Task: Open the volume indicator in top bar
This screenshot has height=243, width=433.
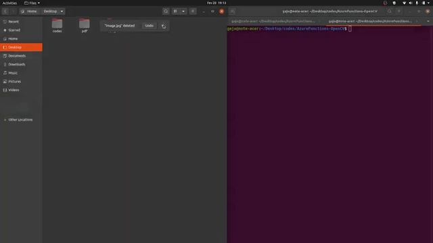Action: pyautogui.click(x=411, y=3)
